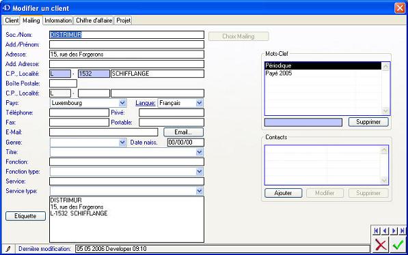408x255 pixels.
Task: Click the Mots-Clef list scroll up arrow
Action: (x=385, y=66)
